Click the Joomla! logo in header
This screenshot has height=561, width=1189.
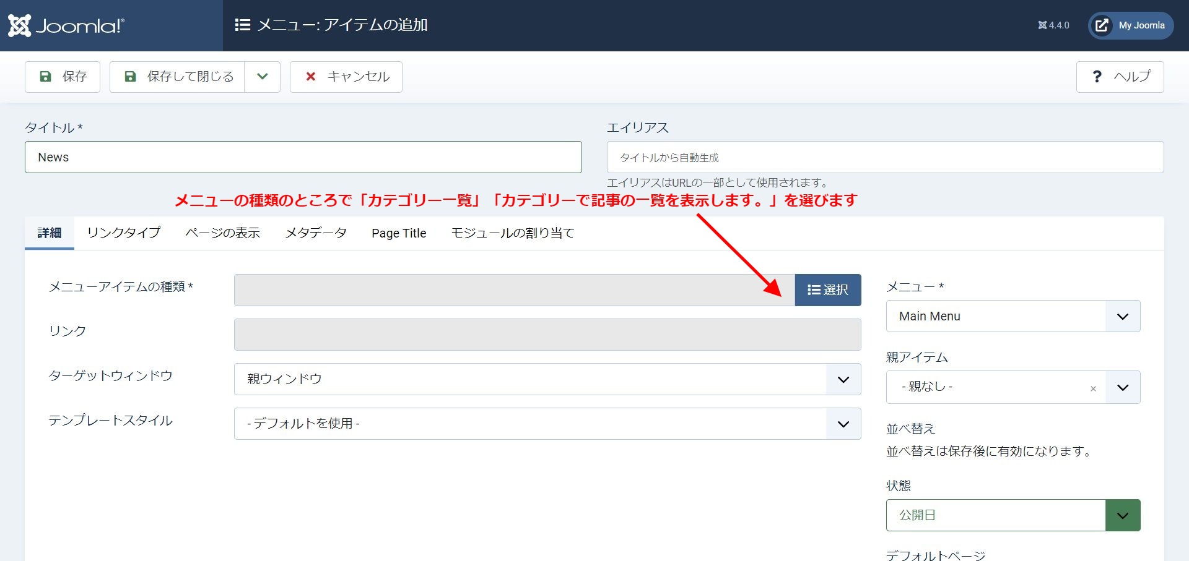tap(66, 25)
